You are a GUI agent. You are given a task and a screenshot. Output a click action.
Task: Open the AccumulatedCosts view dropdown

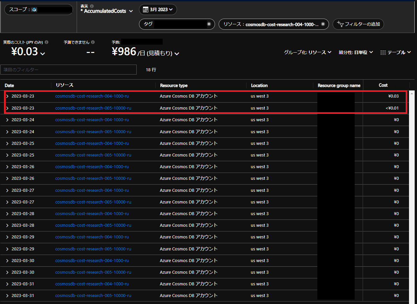tap(107, 11)
